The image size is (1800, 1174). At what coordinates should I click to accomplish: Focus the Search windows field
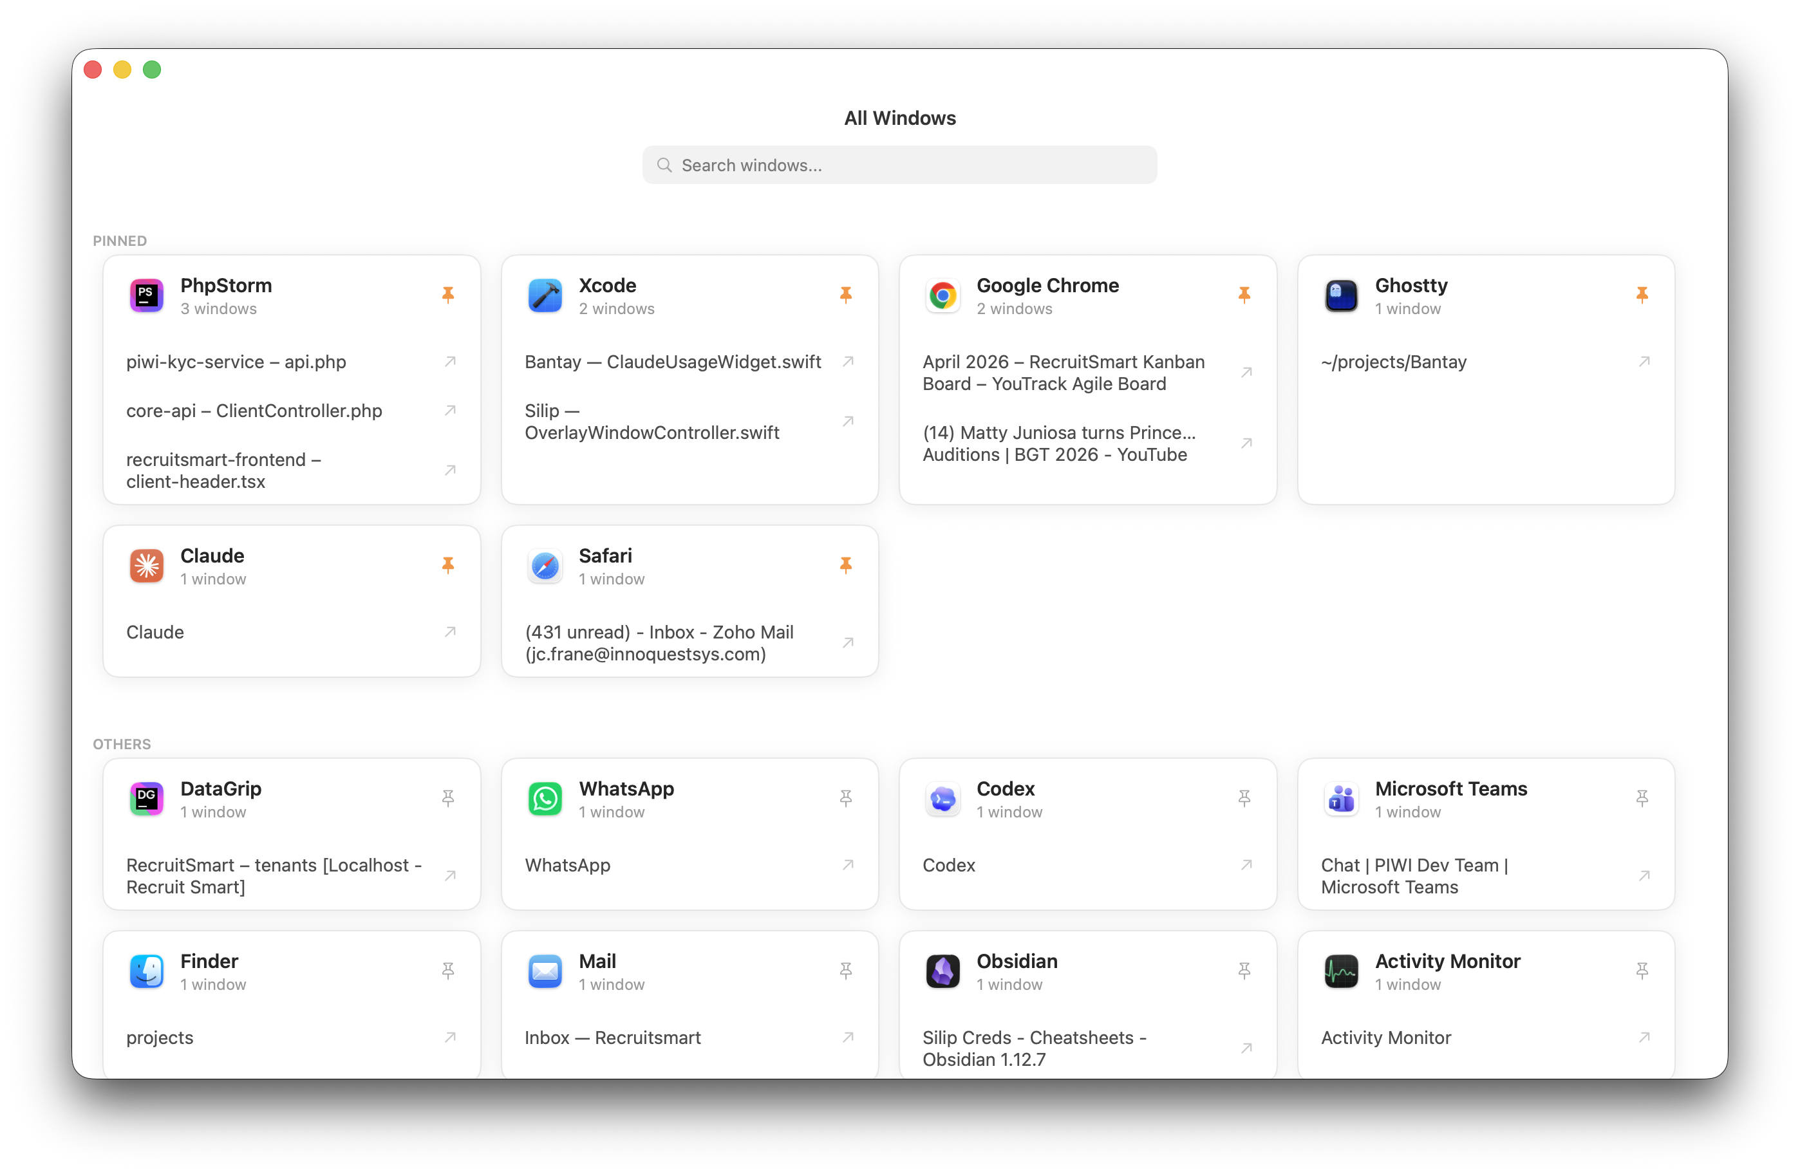tap(899, 165)
